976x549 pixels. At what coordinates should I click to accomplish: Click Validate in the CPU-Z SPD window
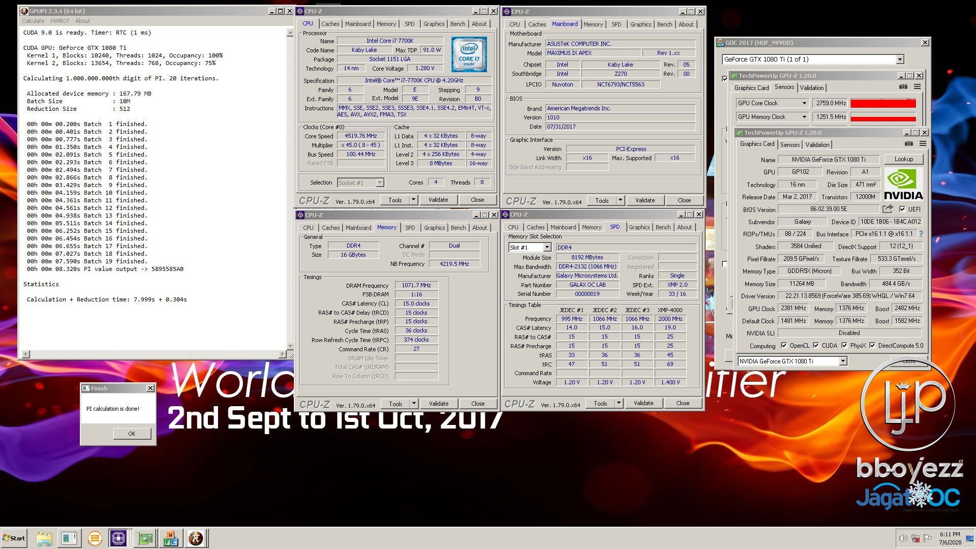point(643,403)
